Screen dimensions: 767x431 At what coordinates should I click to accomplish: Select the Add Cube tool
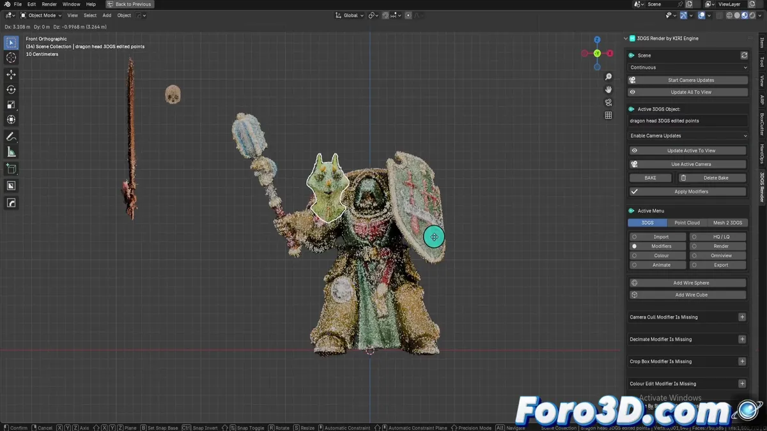pyautogui.click(x=11, y=169)
